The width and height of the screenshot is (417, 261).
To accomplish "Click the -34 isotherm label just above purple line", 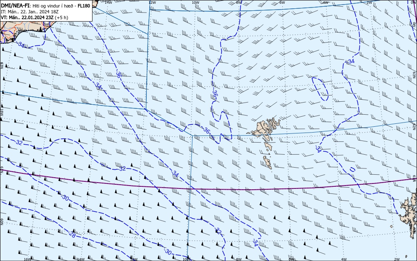I will coord(175,174).
